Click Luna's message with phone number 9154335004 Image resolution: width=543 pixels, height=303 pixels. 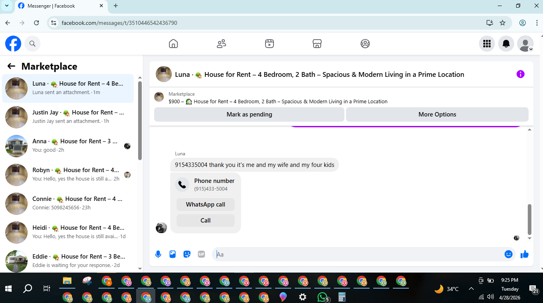point(255,165)
